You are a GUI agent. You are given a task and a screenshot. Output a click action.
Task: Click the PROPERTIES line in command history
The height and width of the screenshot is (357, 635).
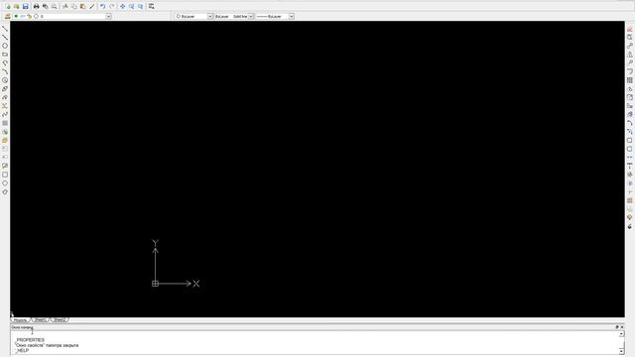pyautogui.click(x=31, y=340)
